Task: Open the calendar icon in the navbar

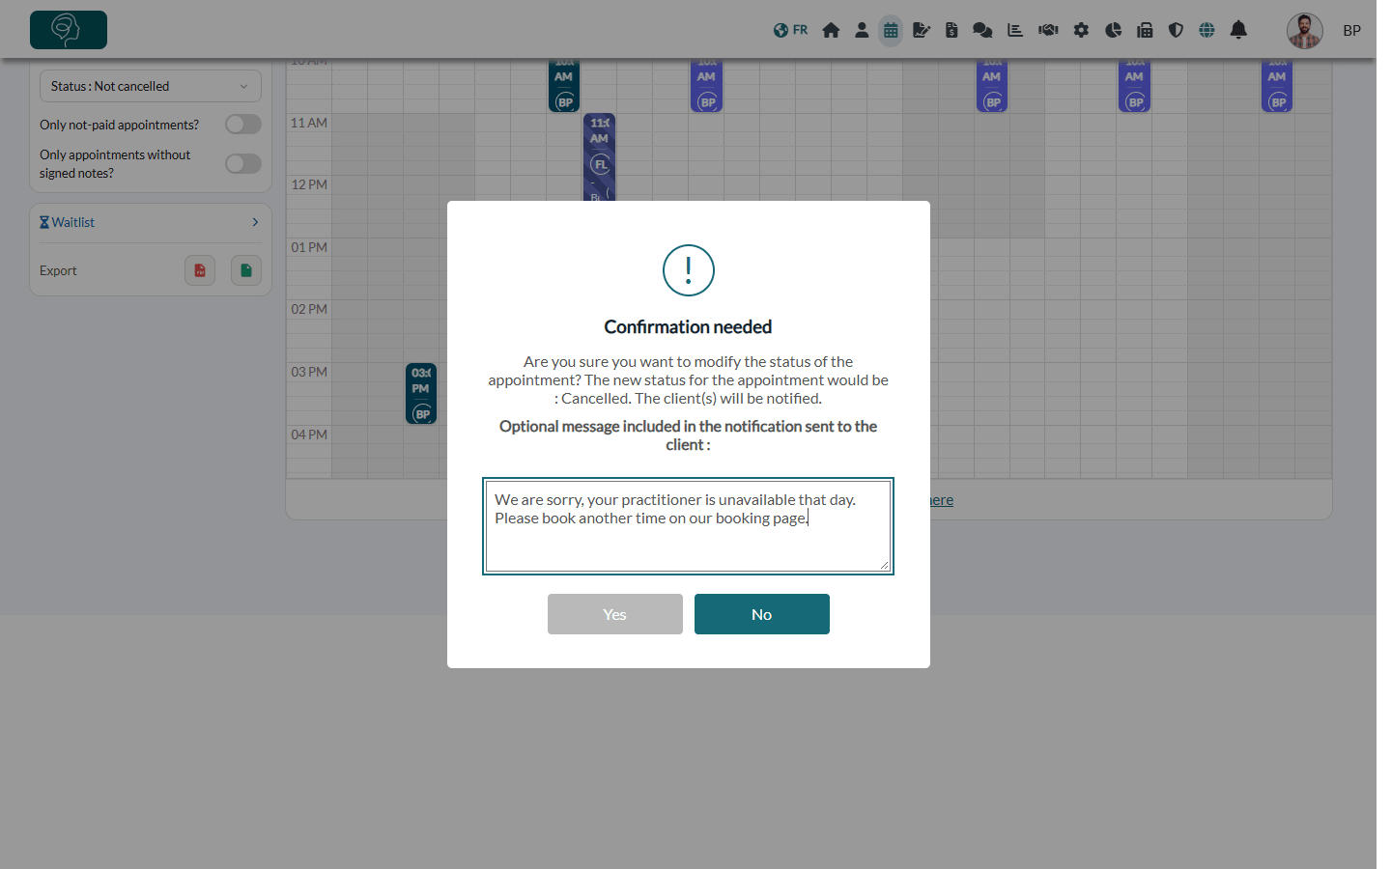Action: pos(891,30)
